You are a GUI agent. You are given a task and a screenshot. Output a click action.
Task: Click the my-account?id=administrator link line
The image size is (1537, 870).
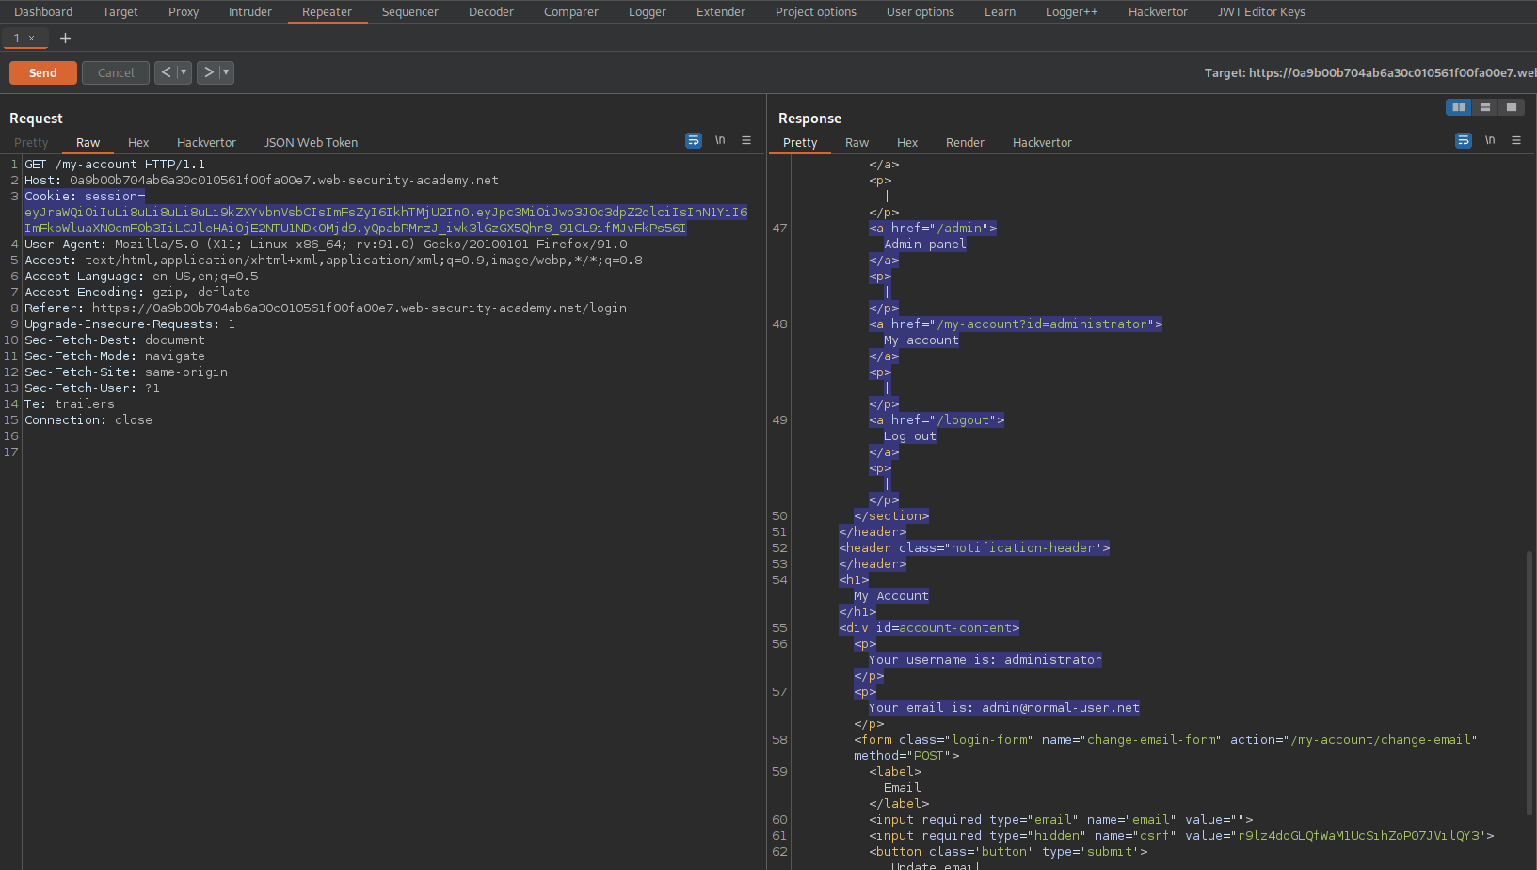(1016, 324)
